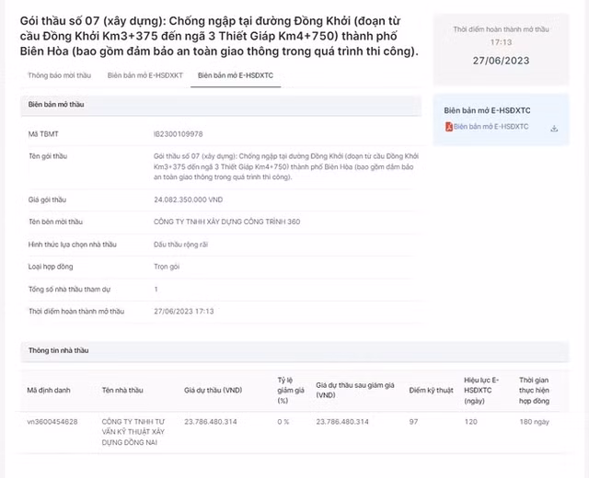
Task: Open the Biên bản mở E-HSĐXTC file link
Action: click(491, 127)
